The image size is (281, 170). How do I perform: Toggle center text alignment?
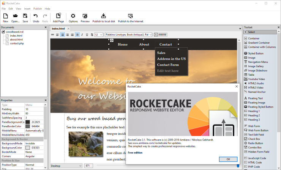click(x=62, y=35)
